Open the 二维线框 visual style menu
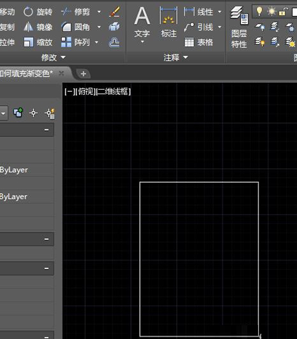This screenshot has height=339, width=297. click(x=114, y=92)
